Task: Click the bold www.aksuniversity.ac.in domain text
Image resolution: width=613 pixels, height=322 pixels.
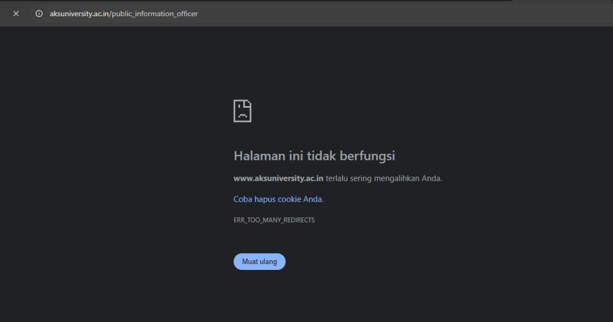Action: click(x=278, y=178)
